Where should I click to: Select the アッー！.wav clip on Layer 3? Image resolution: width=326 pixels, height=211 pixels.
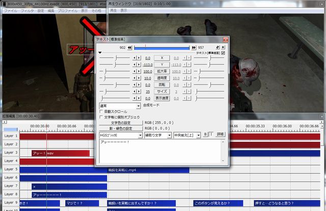(x=61, y=154)
